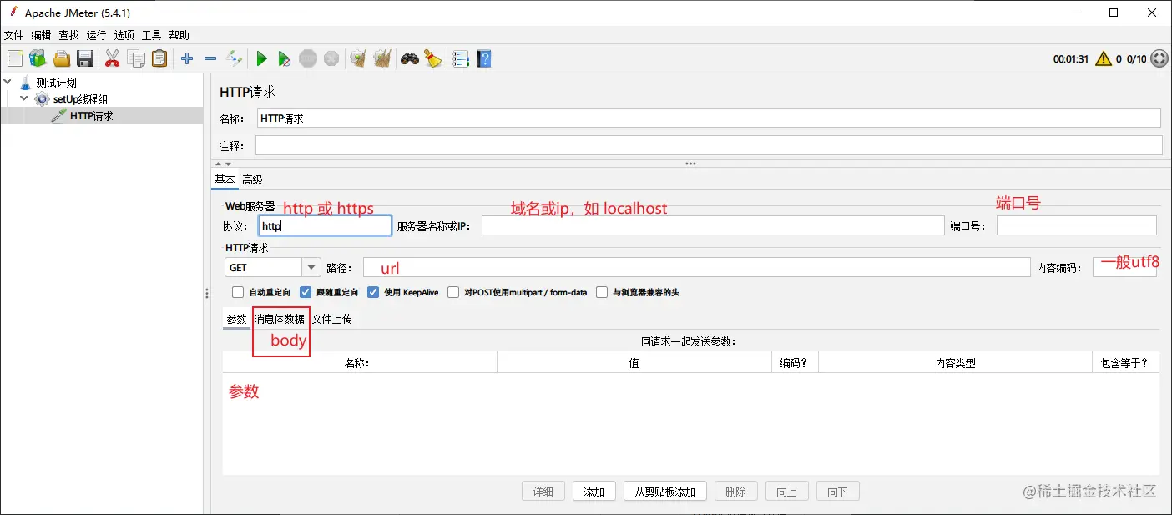Click the 名称 input field
Image resolution: width=1172 pixels, height=515 pixels.
pyautogui.click(x=708, y=118)
